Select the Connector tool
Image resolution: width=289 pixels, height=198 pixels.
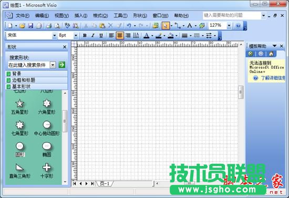(x=178, y=26)
